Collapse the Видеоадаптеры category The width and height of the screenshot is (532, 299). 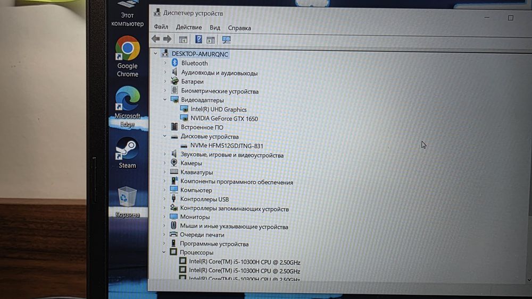click(x=165, y=99)
